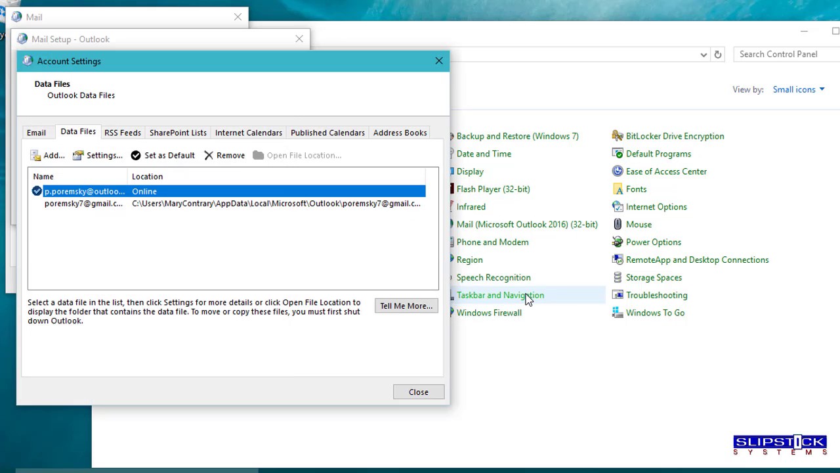
Task: Switch to the Email tab
Action: pos(36,133)
